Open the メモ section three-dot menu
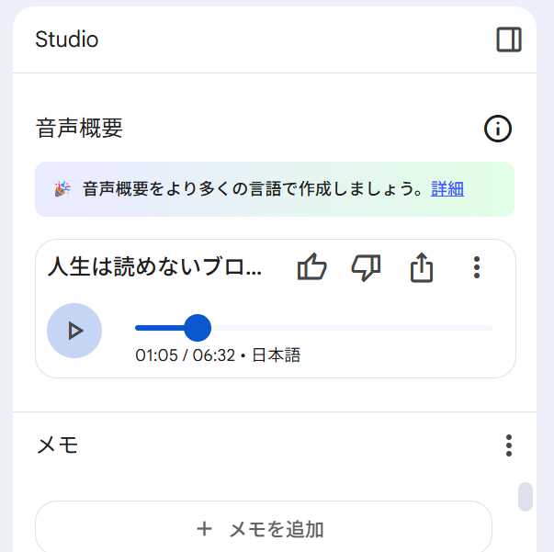Viewport: 554px width, 552px height. pyautogui.click(x=509, y=445)
